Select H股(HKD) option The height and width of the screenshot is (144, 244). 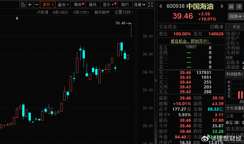point(61,12)
